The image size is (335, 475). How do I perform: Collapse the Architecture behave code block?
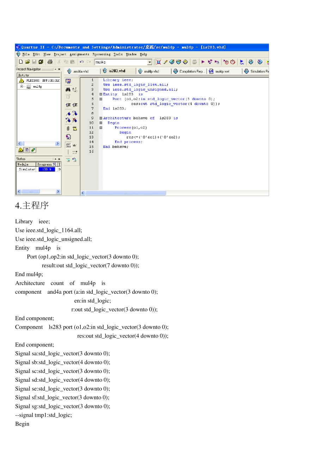point(101,118)
